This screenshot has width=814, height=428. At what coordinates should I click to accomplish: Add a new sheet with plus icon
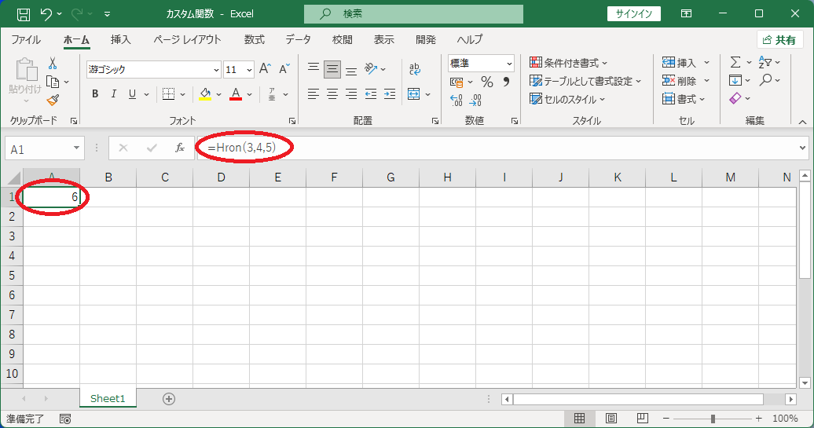coord(169,399)
